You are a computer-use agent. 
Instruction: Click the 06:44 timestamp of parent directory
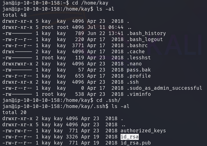tap(116, 27)
